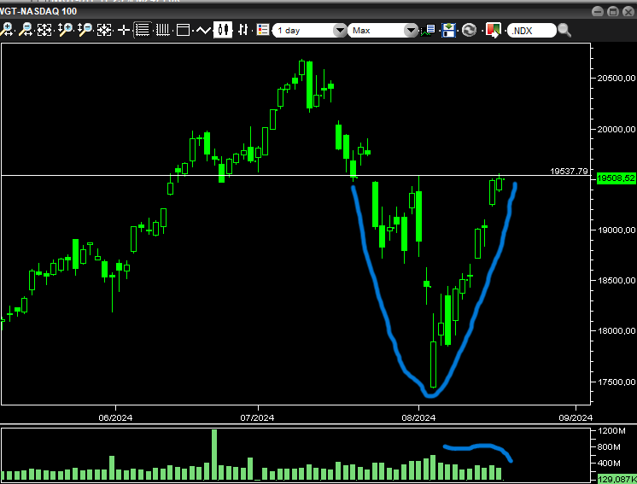
Task: Click the 18000,00 price axis label
Action: (616, 330)
